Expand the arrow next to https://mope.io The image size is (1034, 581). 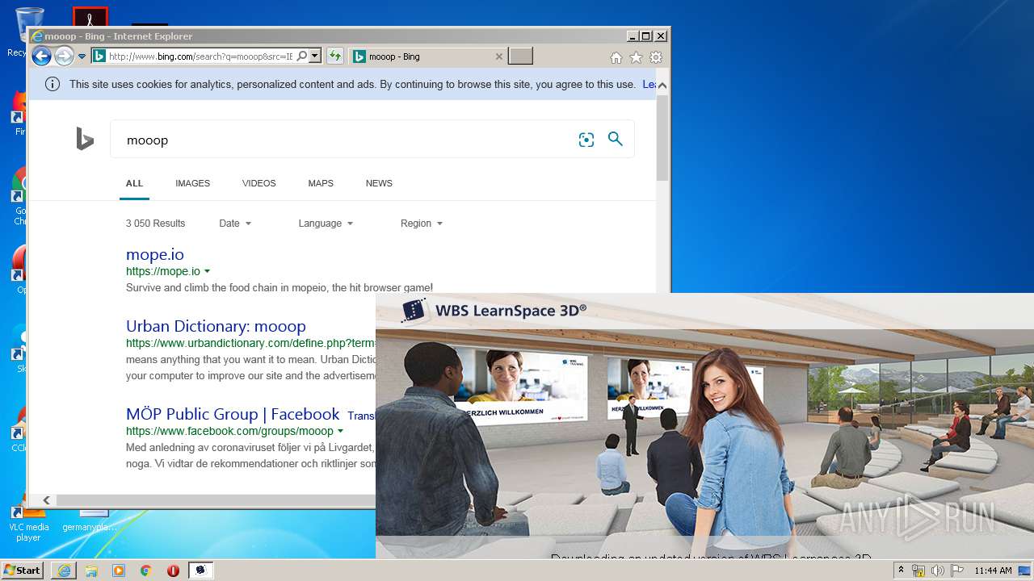tap(208, 271)
